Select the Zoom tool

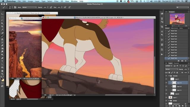click(x=2, y=74)
